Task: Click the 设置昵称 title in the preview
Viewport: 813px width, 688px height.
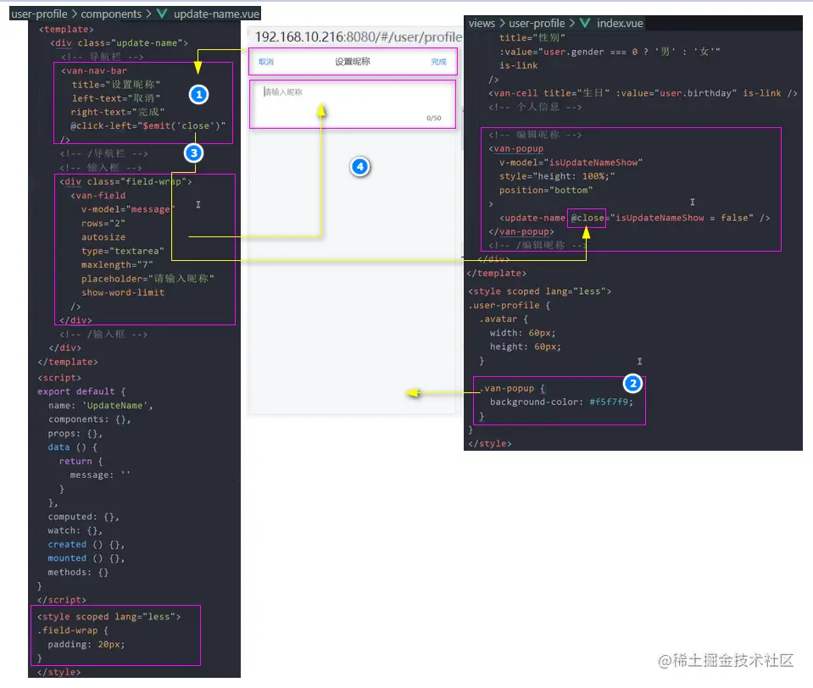Action: coord(352,62)
